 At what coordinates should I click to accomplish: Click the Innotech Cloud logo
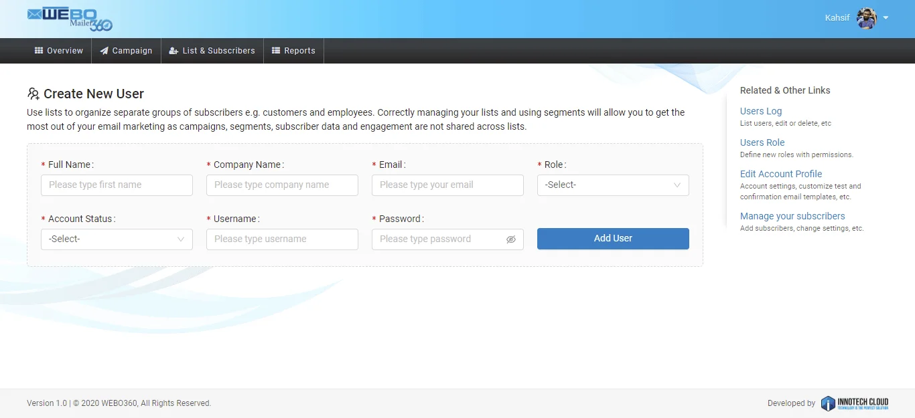[855, 403]
